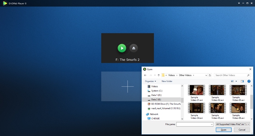This screenshot has height=136, width=255.
Task: Select Videos in the navigation tree
Action: pos(153,86)
